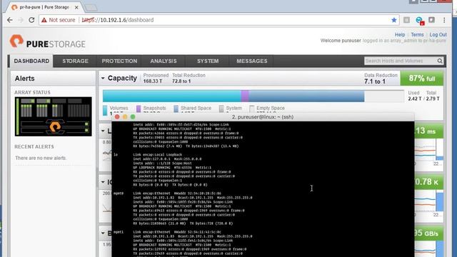
Task: Click the search magnifier icon
Action: point(440,61)
